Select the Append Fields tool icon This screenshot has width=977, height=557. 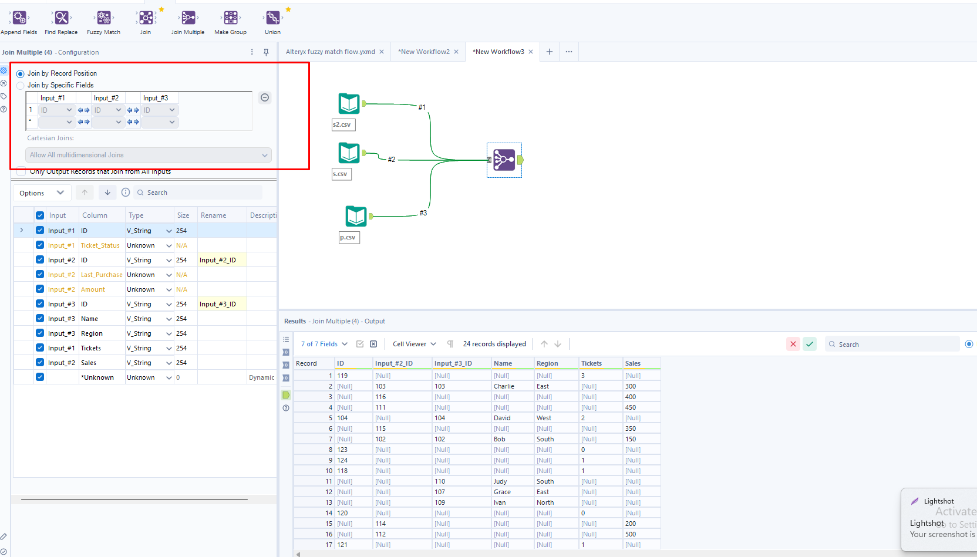19,18
